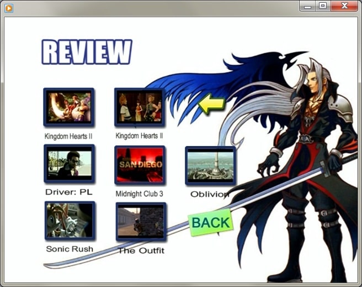Click the orange player icon in title bar

click(x=8, y=8)
